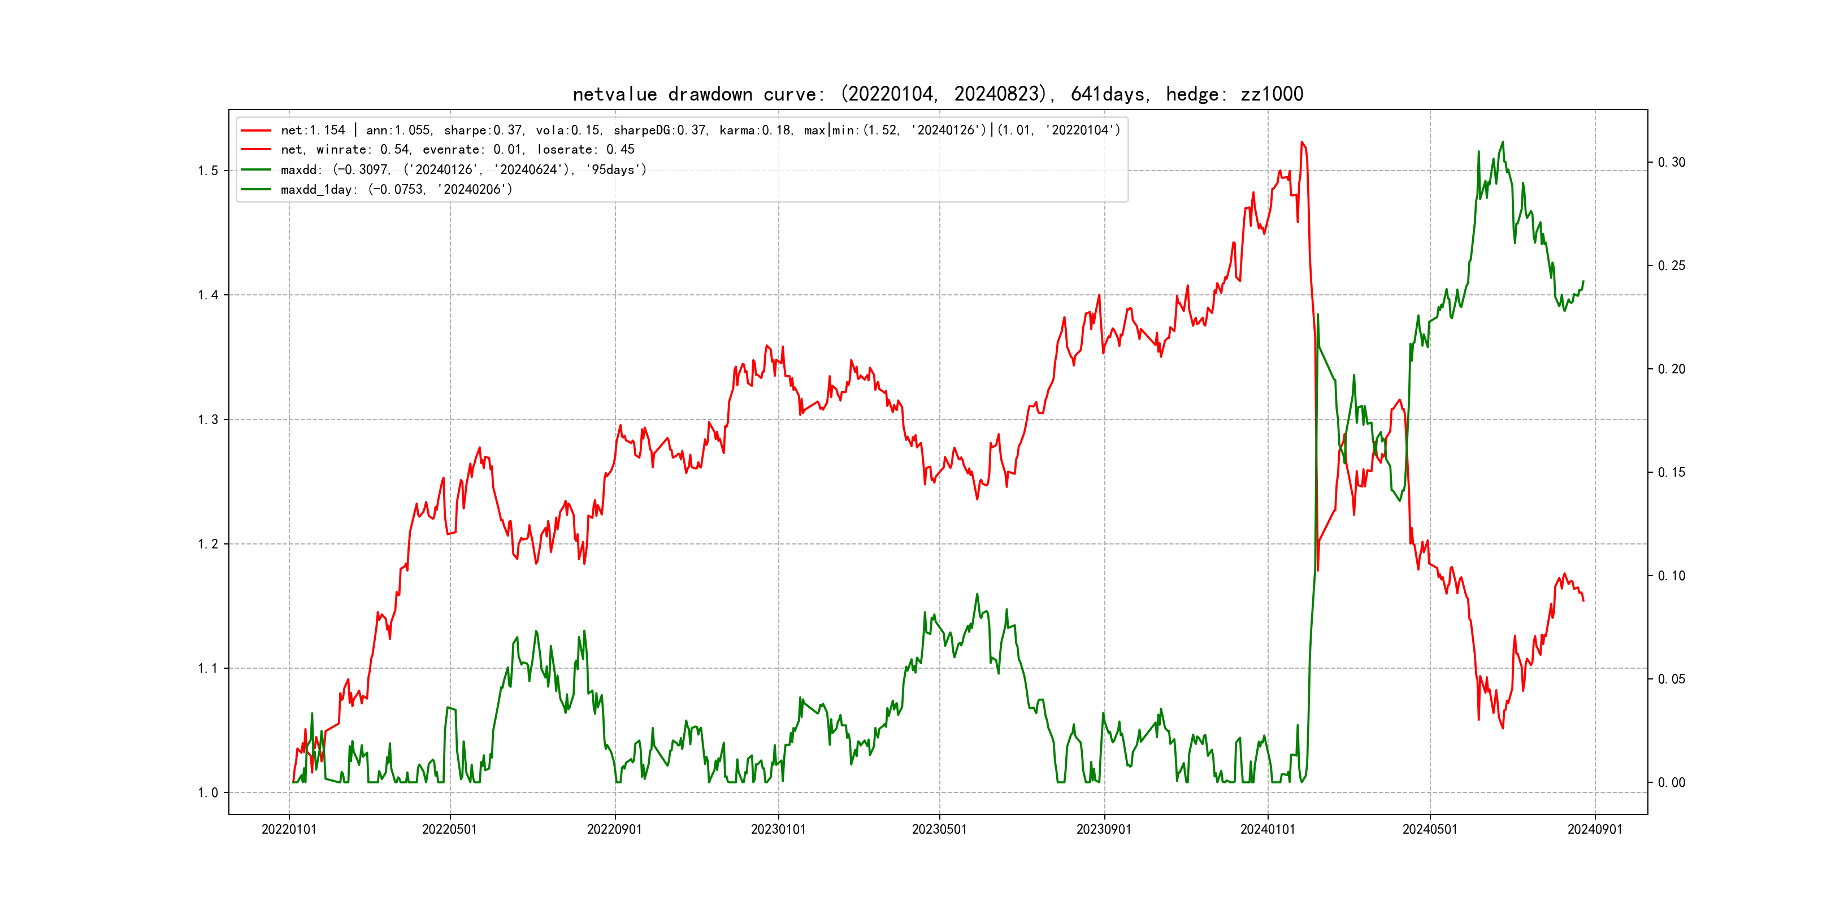
Task: Click the x-axis date label 20240101
Action: [x=1268, y=830]
